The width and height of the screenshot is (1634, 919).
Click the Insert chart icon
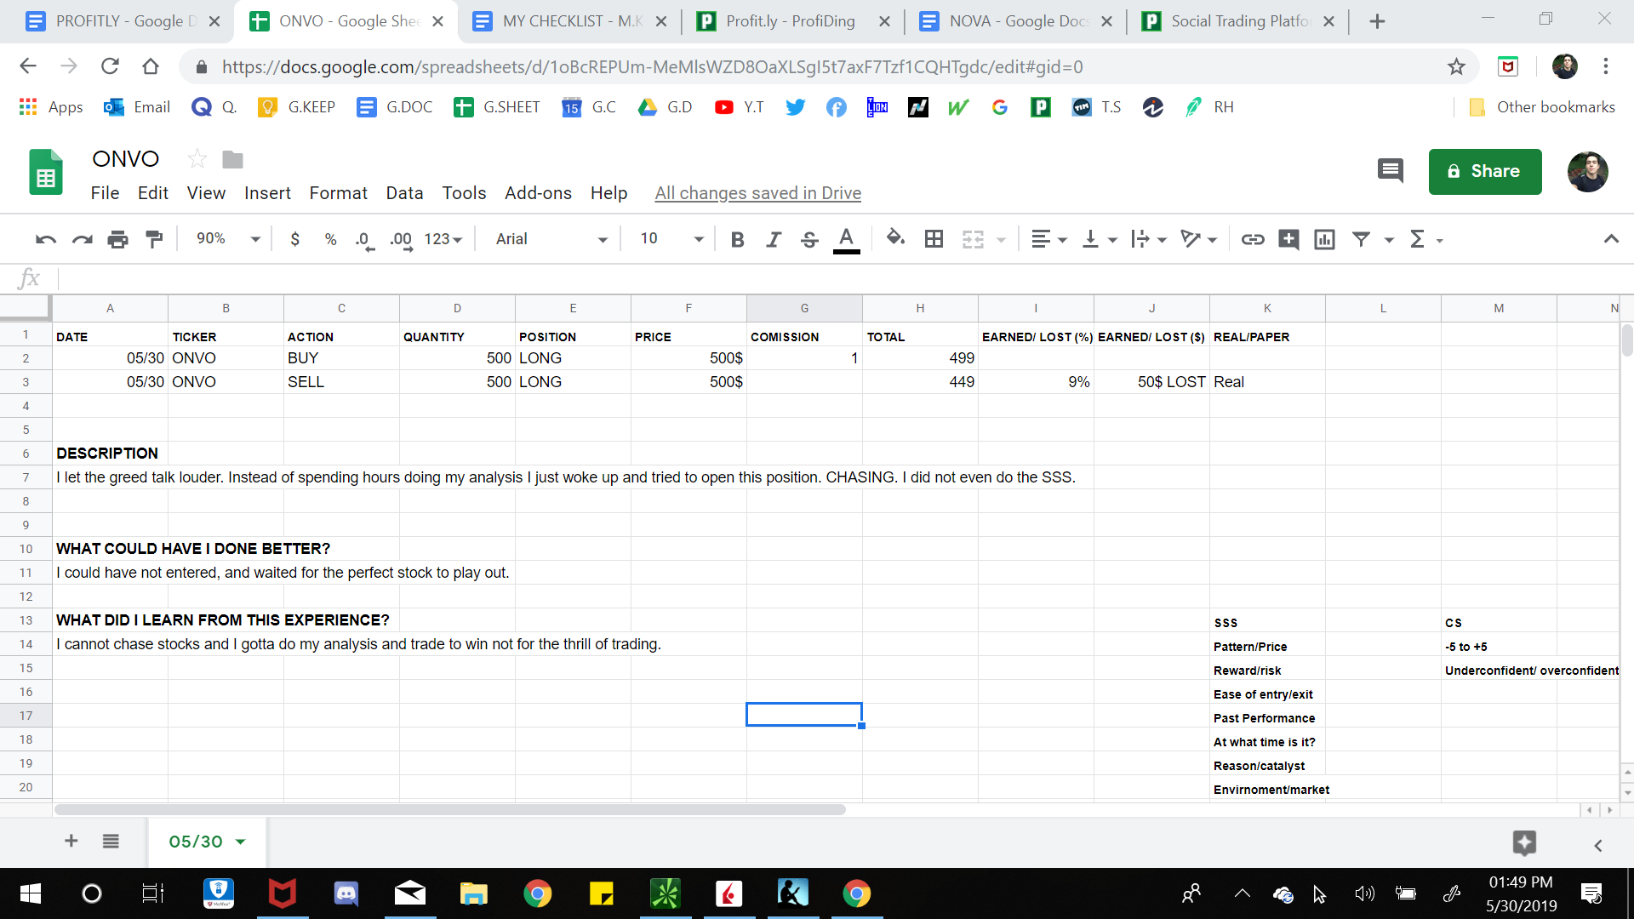point(1324,239)
